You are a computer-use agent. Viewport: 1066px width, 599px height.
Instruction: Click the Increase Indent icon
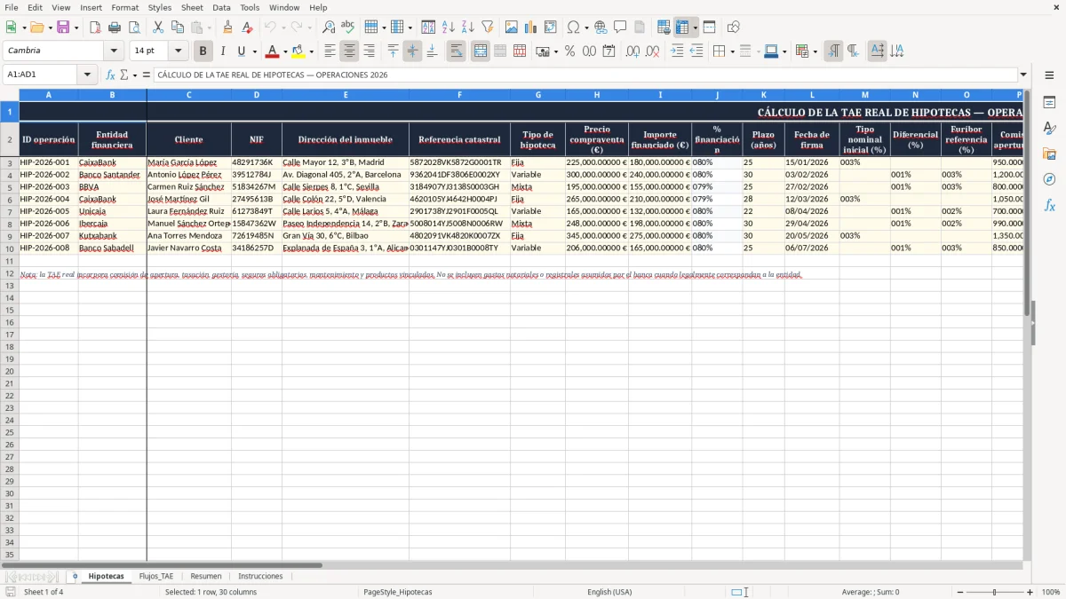tap(677, 51)
